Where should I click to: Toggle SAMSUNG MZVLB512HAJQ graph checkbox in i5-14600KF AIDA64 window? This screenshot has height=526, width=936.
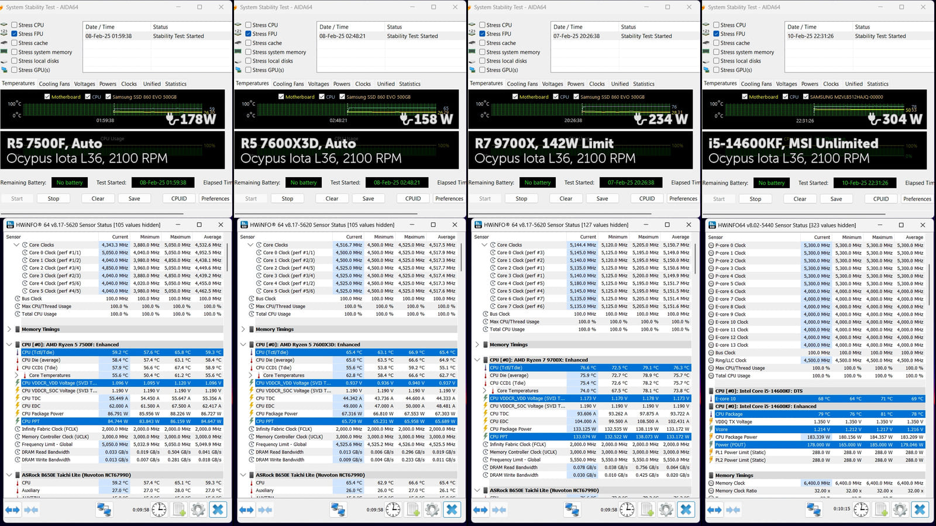pos(806,97)
